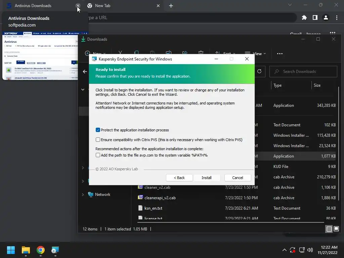Toggle Chrome side panel icon
The image size is (344, 258).
click(315, 17)
